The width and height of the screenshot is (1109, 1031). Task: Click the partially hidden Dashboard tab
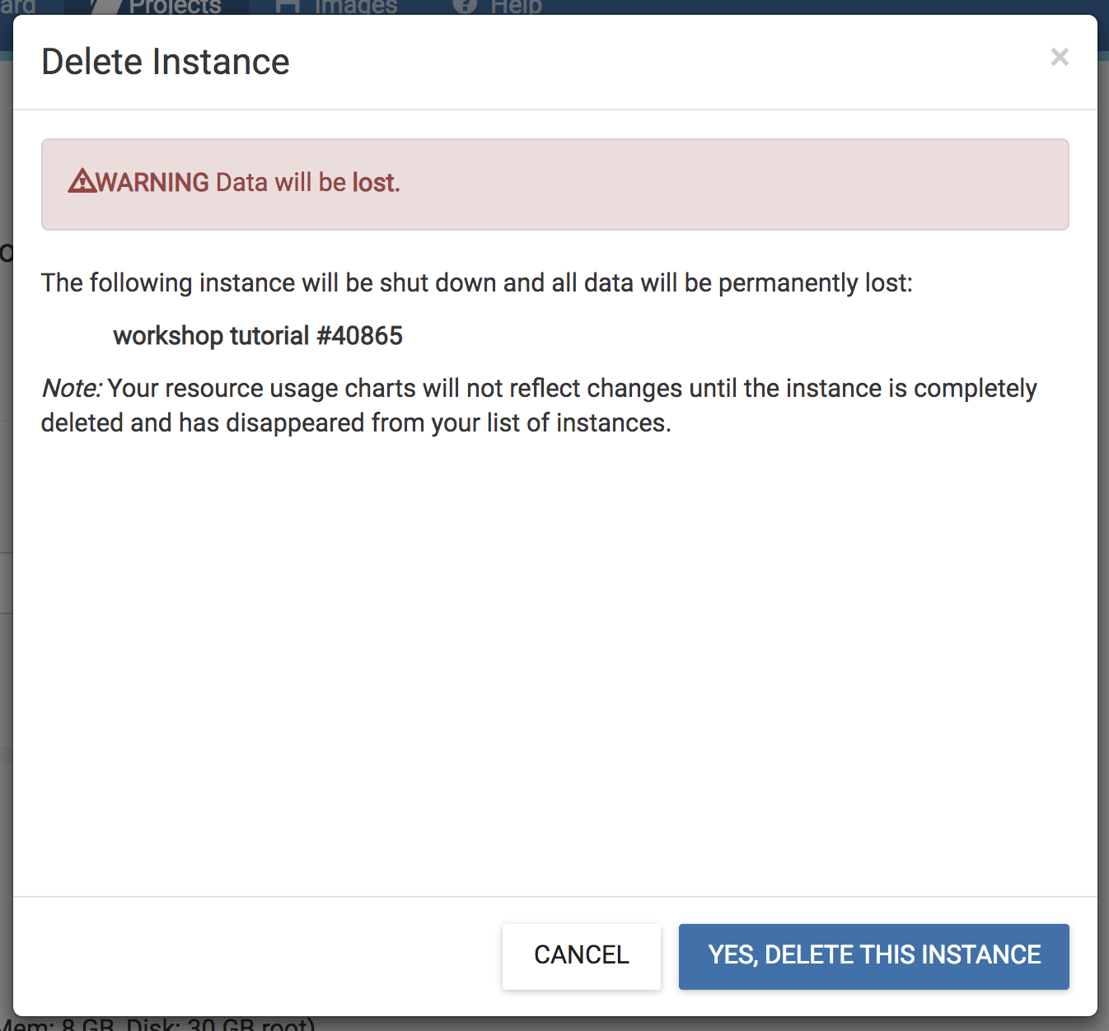(18, 7)
